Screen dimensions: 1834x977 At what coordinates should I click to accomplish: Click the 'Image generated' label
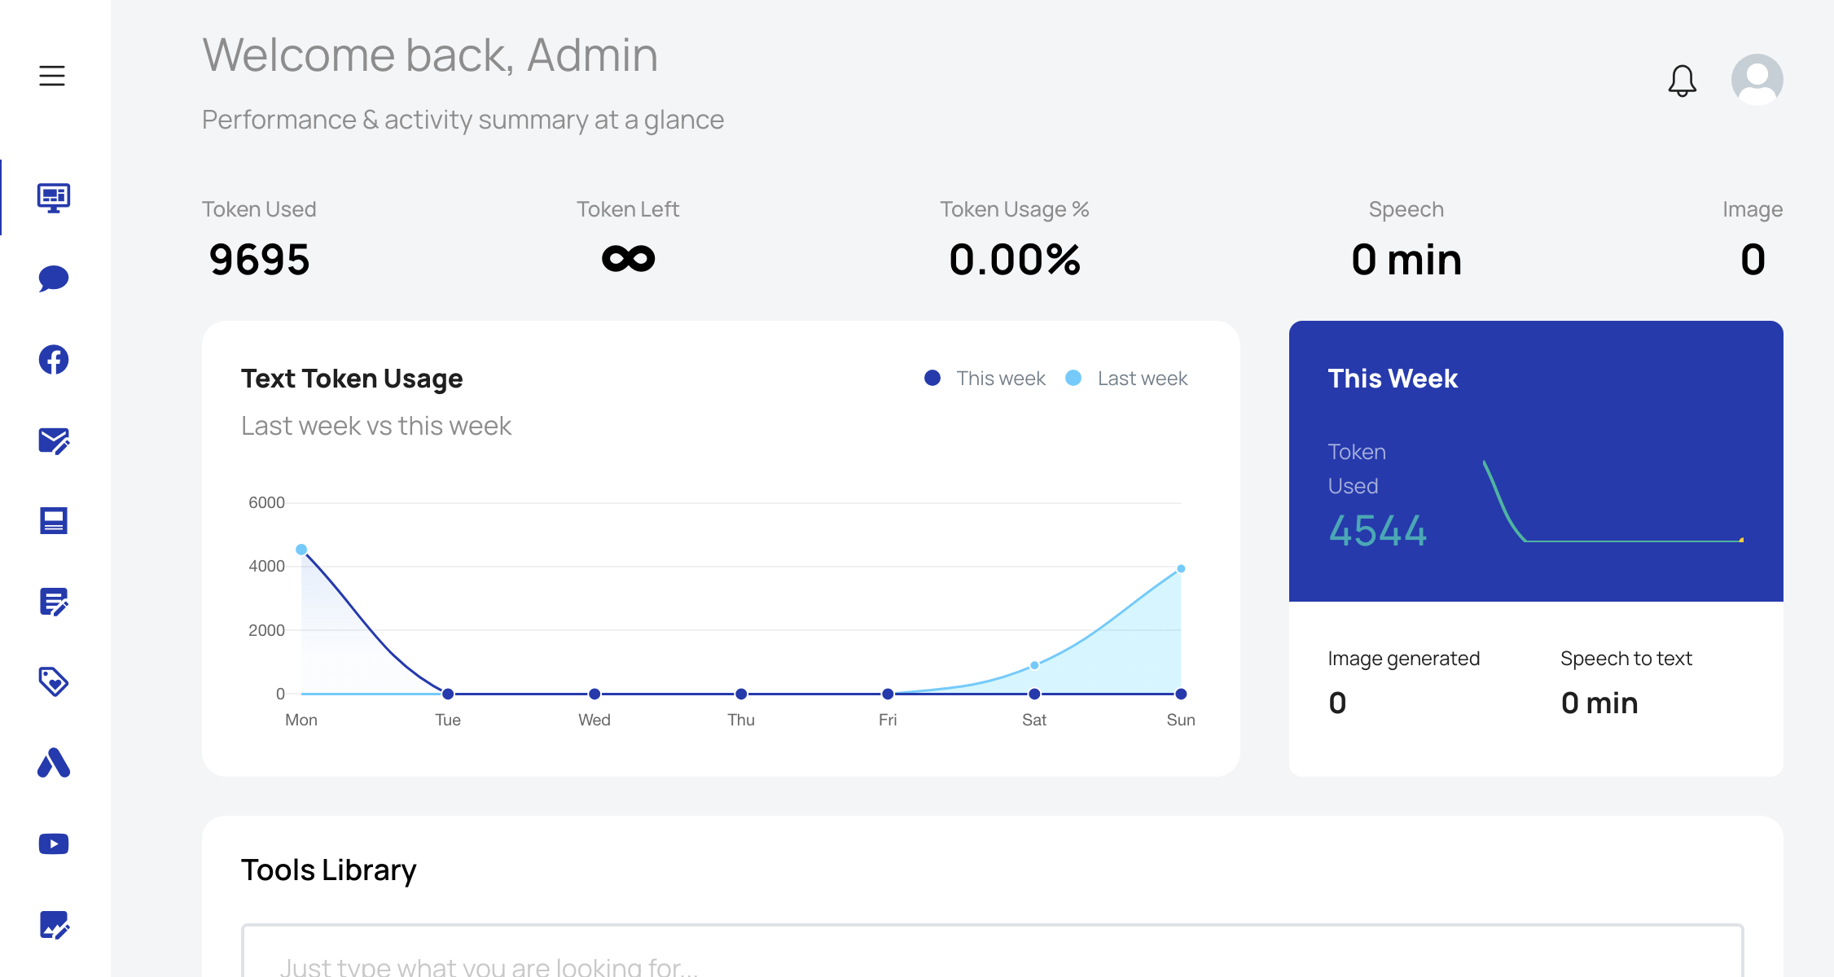(x=1404, y=659)
